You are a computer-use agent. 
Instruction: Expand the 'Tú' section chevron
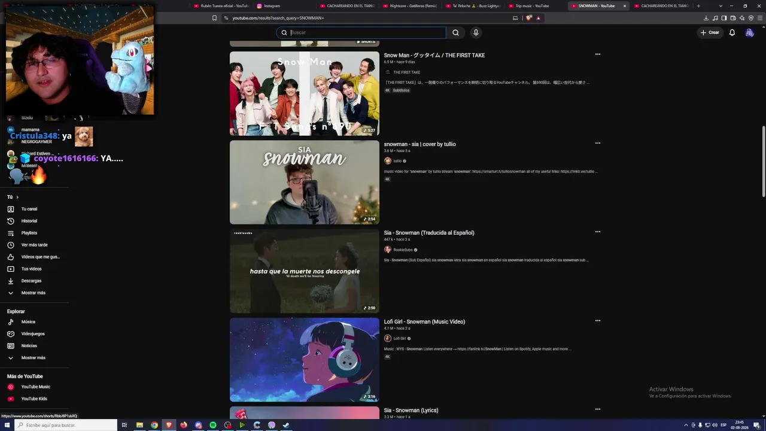coord(17,197)
